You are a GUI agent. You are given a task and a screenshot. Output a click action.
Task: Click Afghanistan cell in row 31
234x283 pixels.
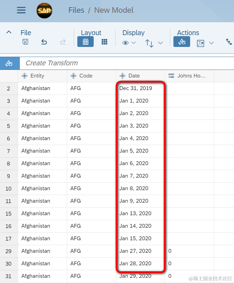pos(42,276)
